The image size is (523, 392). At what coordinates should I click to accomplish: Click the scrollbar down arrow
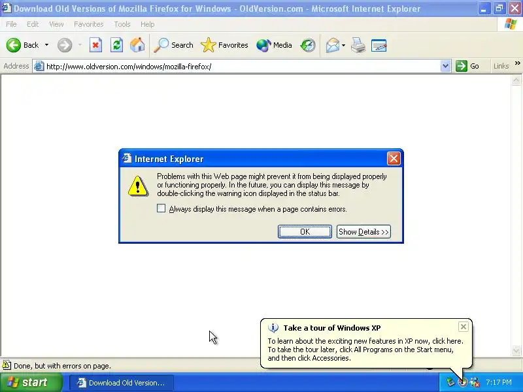click(x=516, y=350)
